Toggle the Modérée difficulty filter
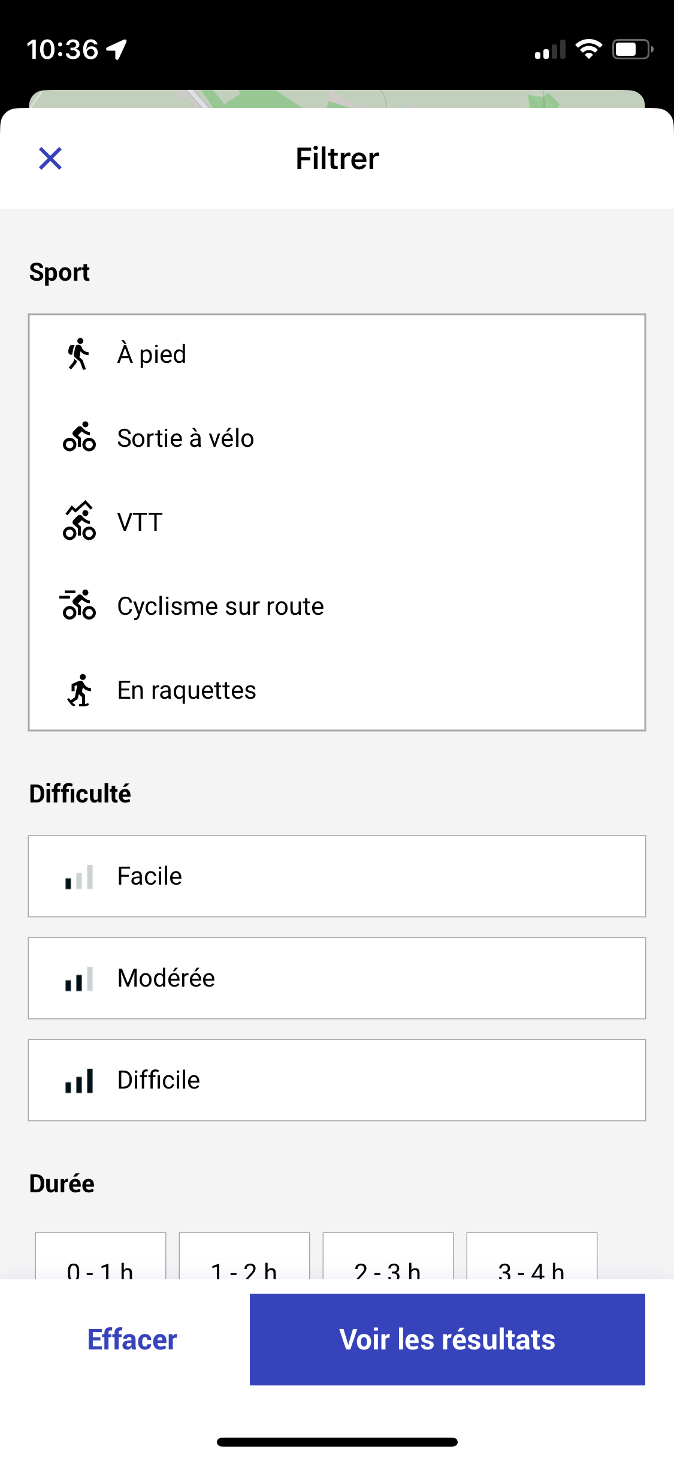 click(x=337, y=978)
